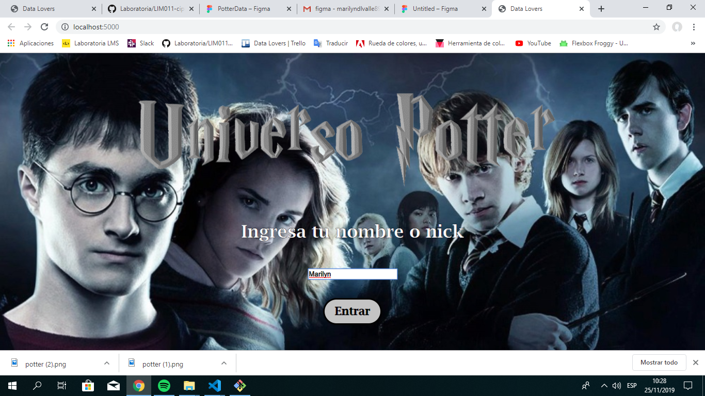Open the Data Lovers Trello bookmark

pyautogui.click(x=274, y=43)
